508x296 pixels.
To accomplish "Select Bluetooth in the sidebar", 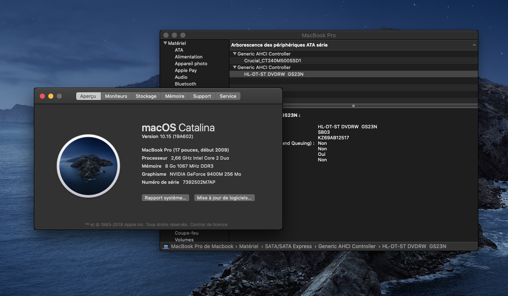I will [x=185, y=84].
